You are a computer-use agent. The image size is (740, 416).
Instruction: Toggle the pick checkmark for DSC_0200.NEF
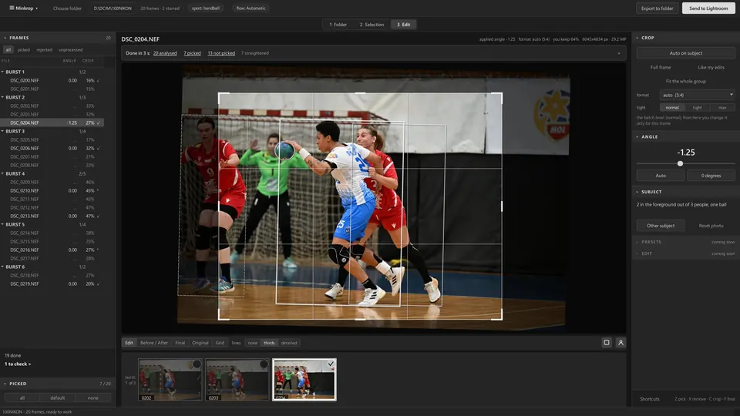(x=98, y=81)
